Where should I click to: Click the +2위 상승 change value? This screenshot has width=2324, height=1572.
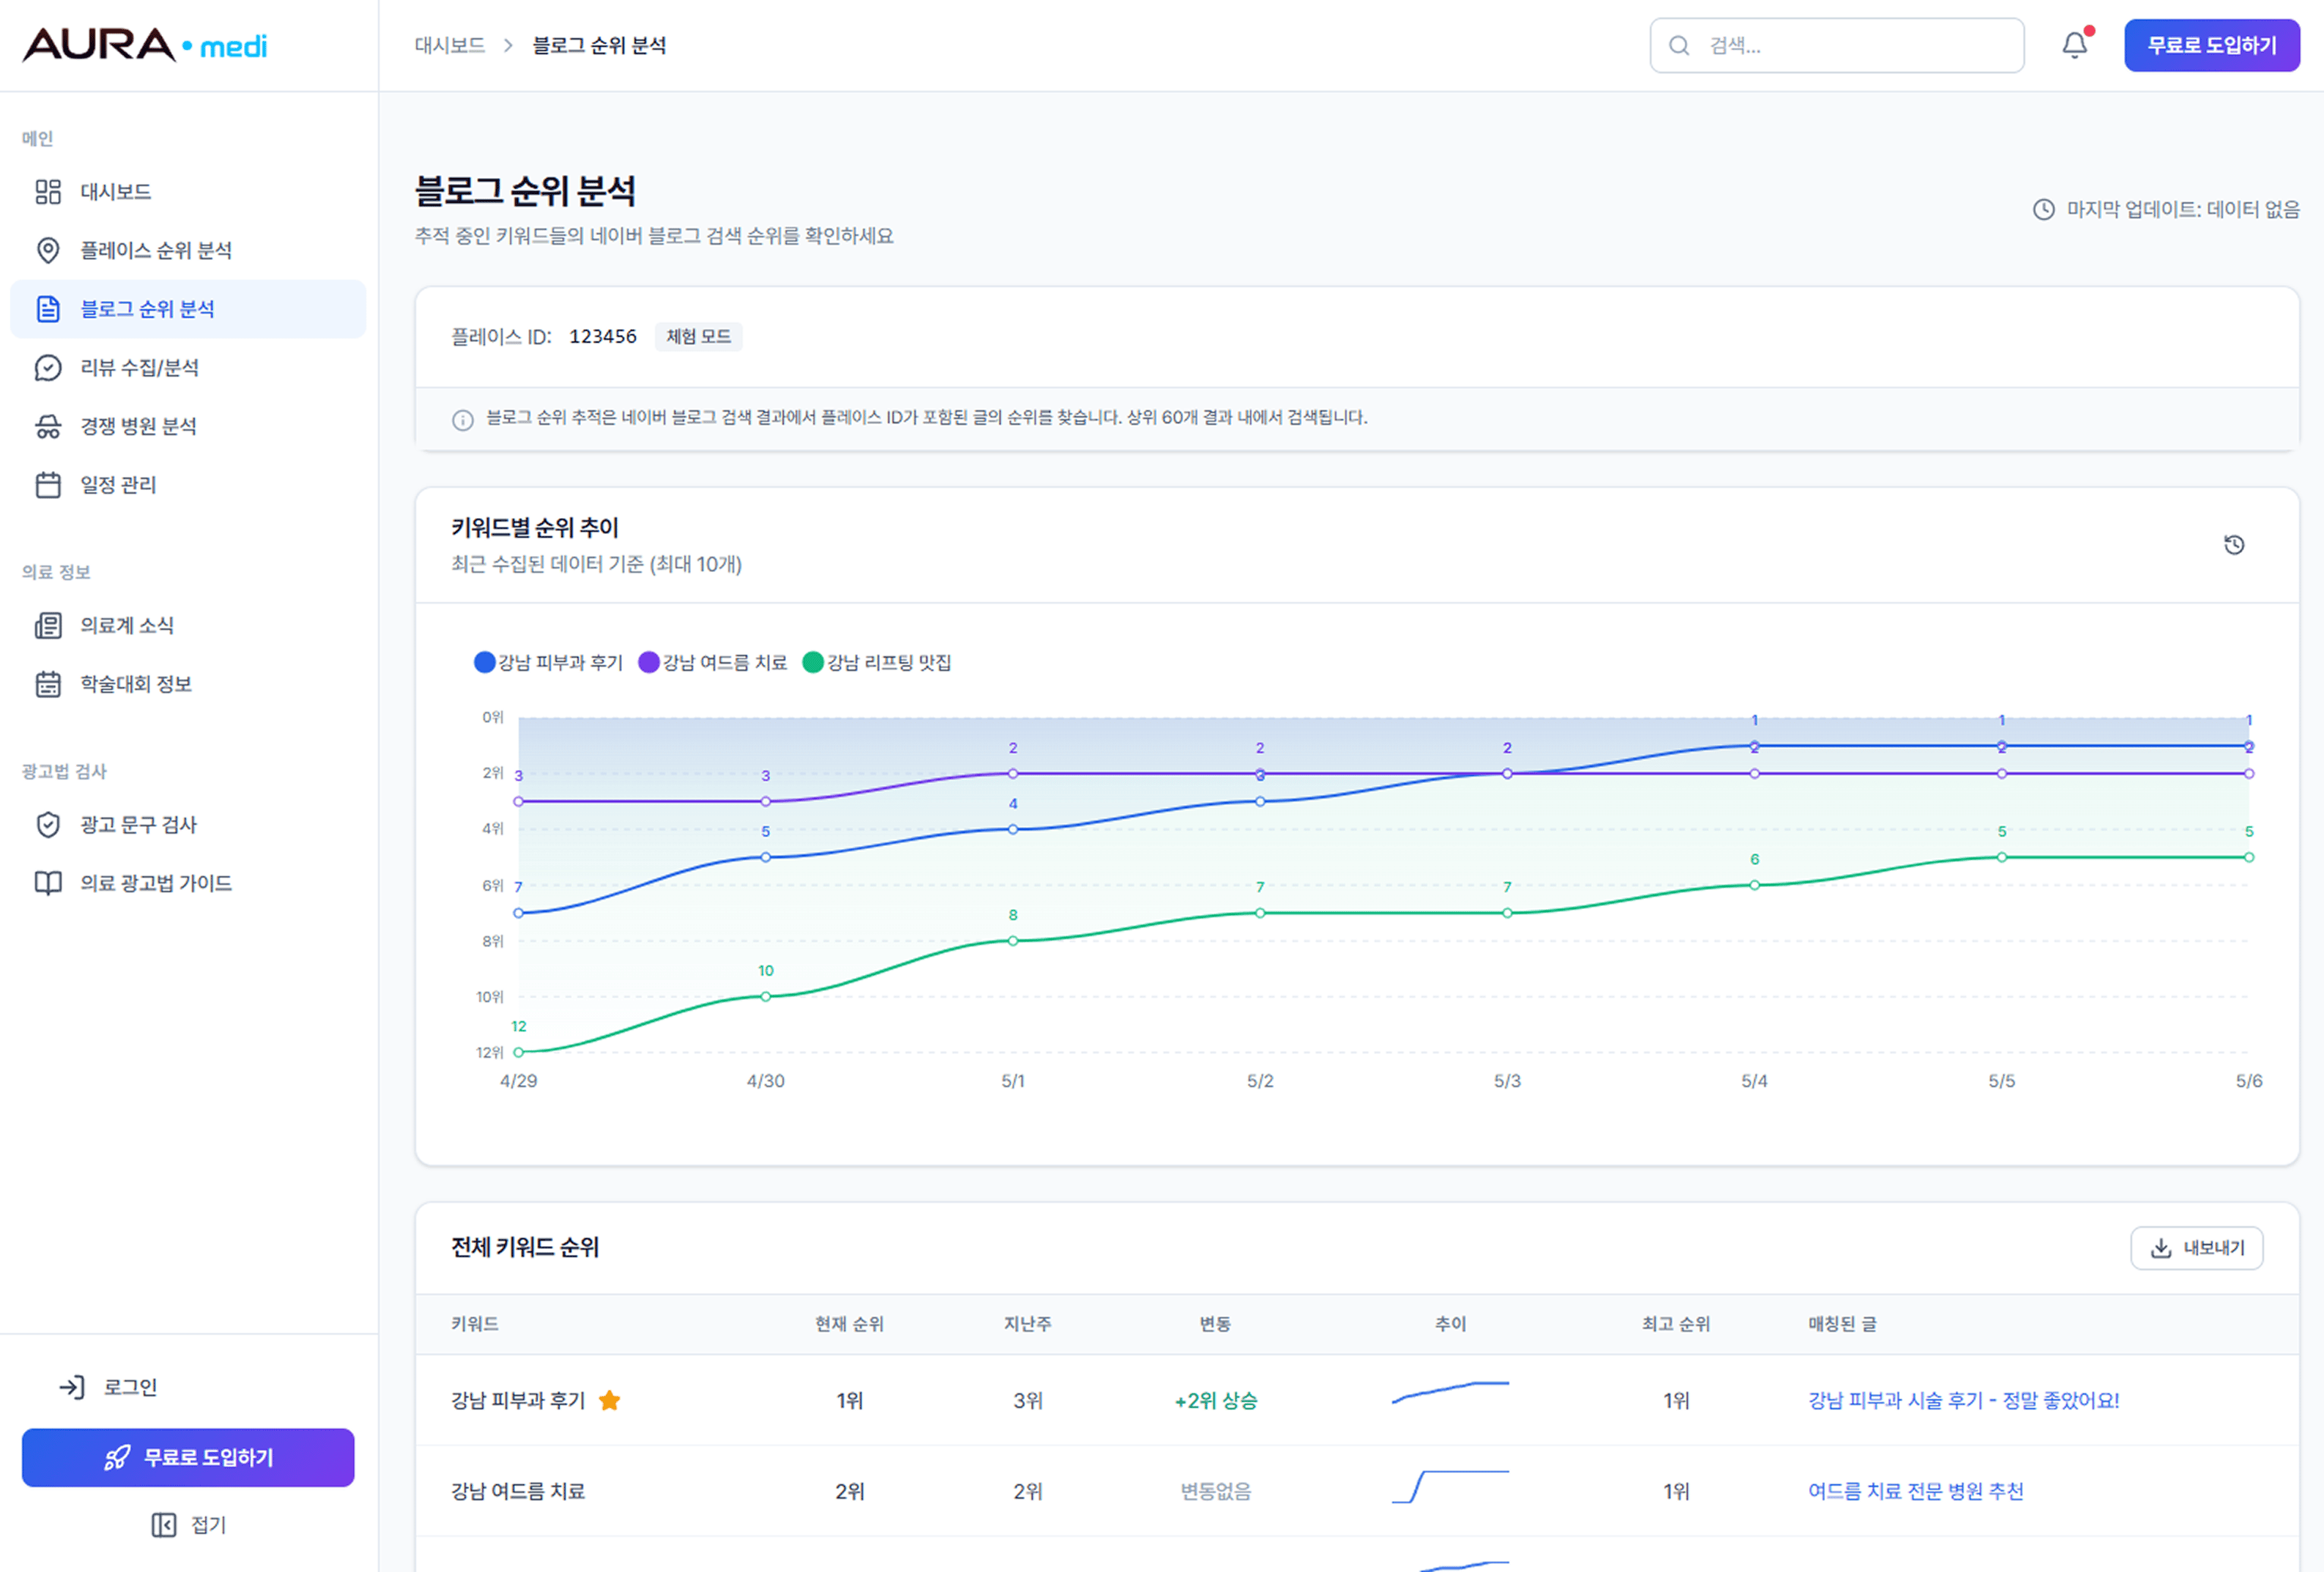[1216, 1400]
